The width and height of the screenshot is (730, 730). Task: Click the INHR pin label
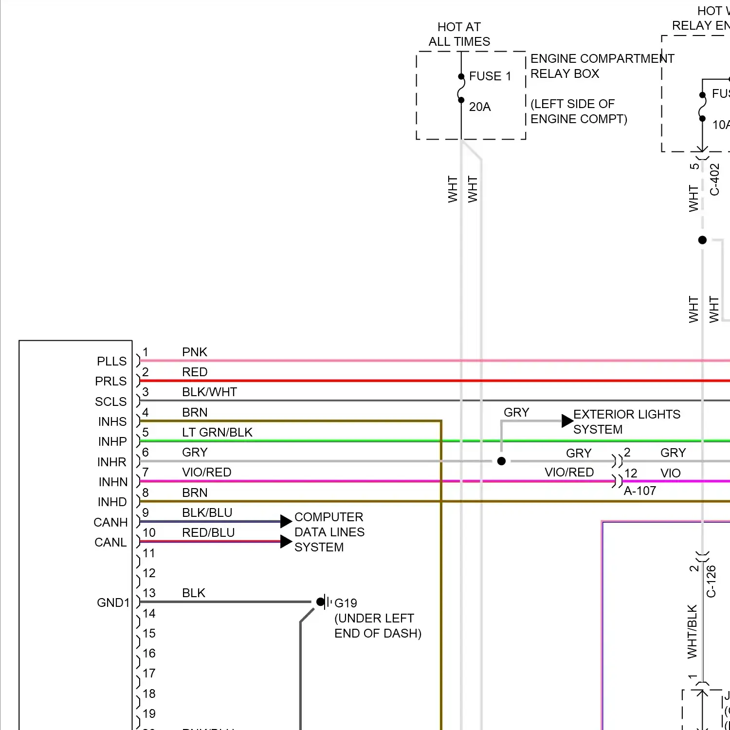(x=111, y=462)
